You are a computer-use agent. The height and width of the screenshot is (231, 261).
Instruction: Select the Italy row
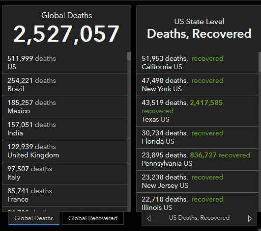click(x=65, y=173)
